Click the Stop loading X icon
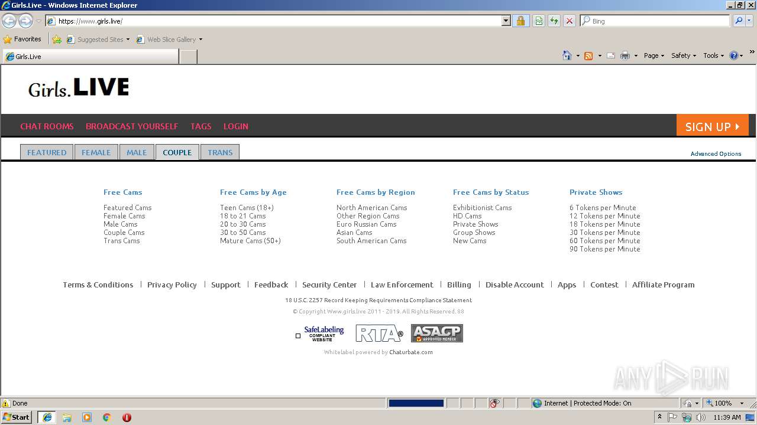 (x=570, y=21)
